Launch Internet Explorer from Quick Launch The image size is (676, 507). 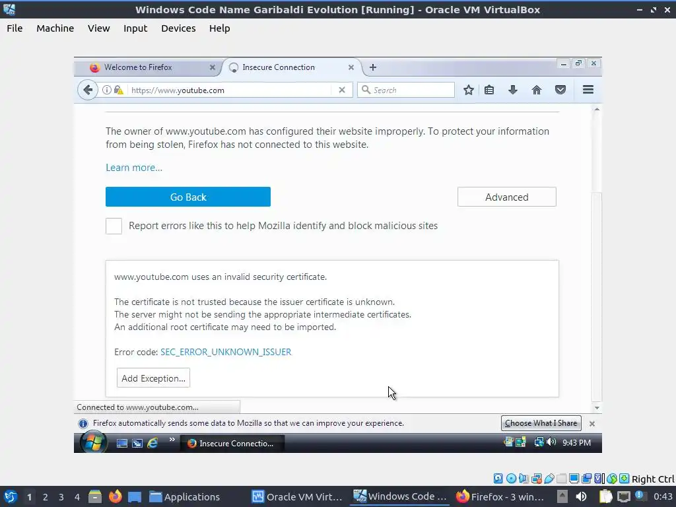point(152,443)
